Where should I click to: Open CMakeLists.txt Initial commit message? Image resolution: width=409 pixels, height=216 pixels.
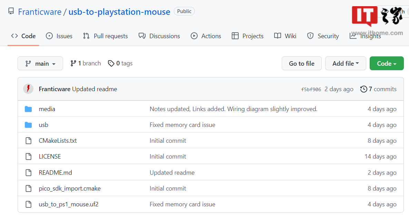pos(168,141)
